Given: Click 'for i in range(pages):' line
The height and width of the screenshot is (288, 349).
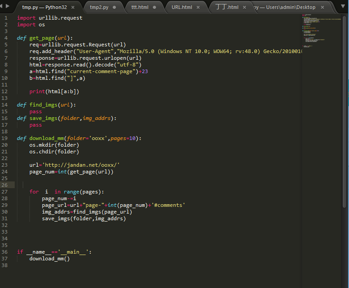Looking at the screenshot, I should [67, 192].
